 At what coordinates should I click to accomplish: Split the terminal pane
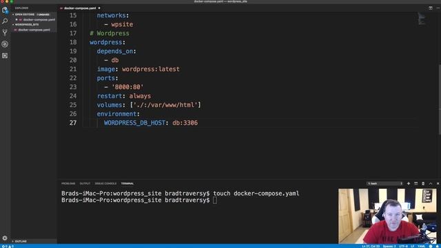416,184
